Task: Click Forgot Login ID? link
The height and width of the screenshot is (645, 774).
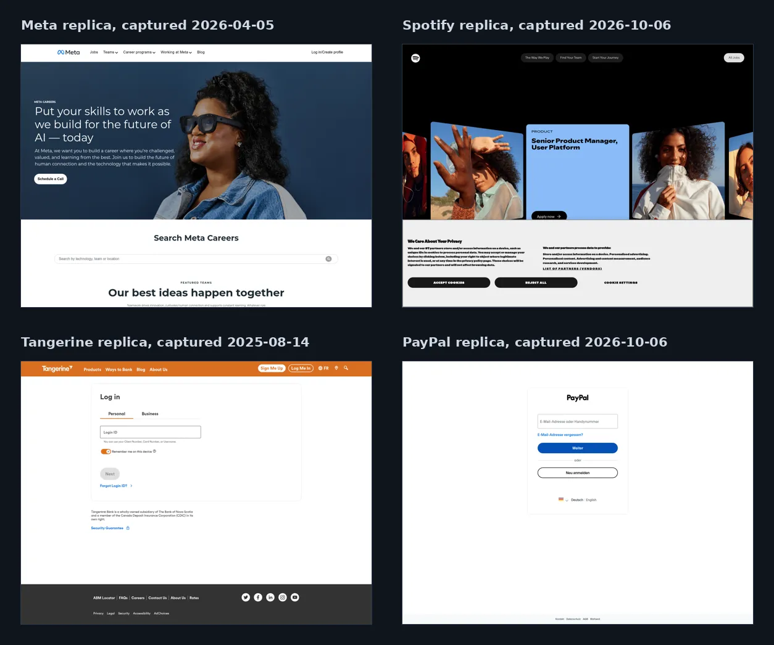Action: pyautogui.click(x=114, y=486)
